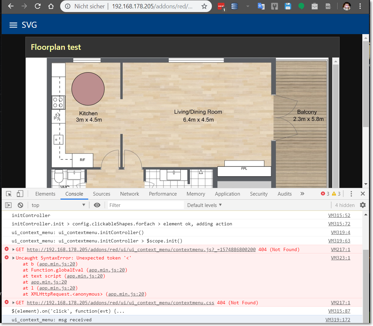Open the blue save-disk extension icon
The width and height of the screenshot is (373, 326).
point(288,6)
